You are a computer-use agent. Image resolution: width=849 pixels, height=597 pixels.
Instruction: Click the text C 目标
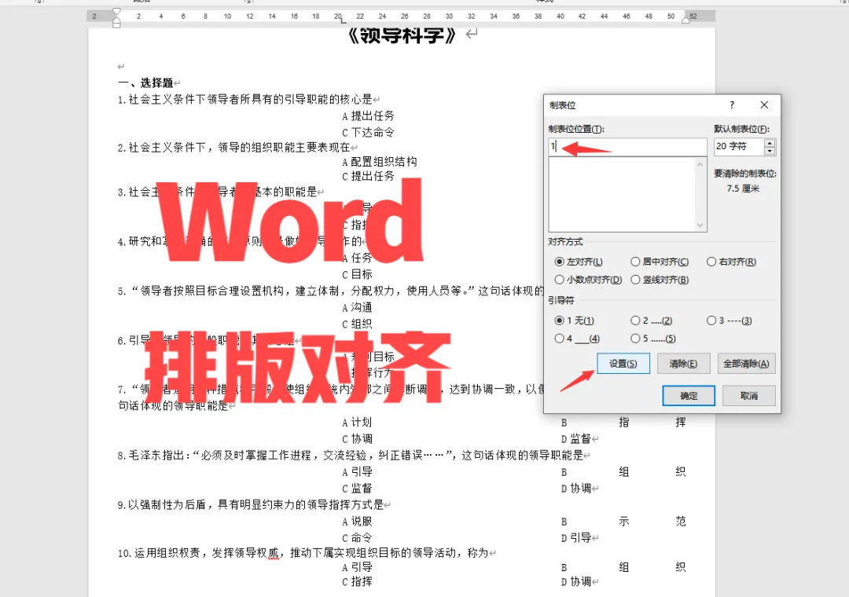tap(358, 274)
